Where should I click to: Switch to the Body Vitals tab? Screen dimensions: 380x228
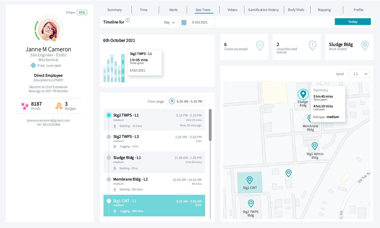[296, 10]
